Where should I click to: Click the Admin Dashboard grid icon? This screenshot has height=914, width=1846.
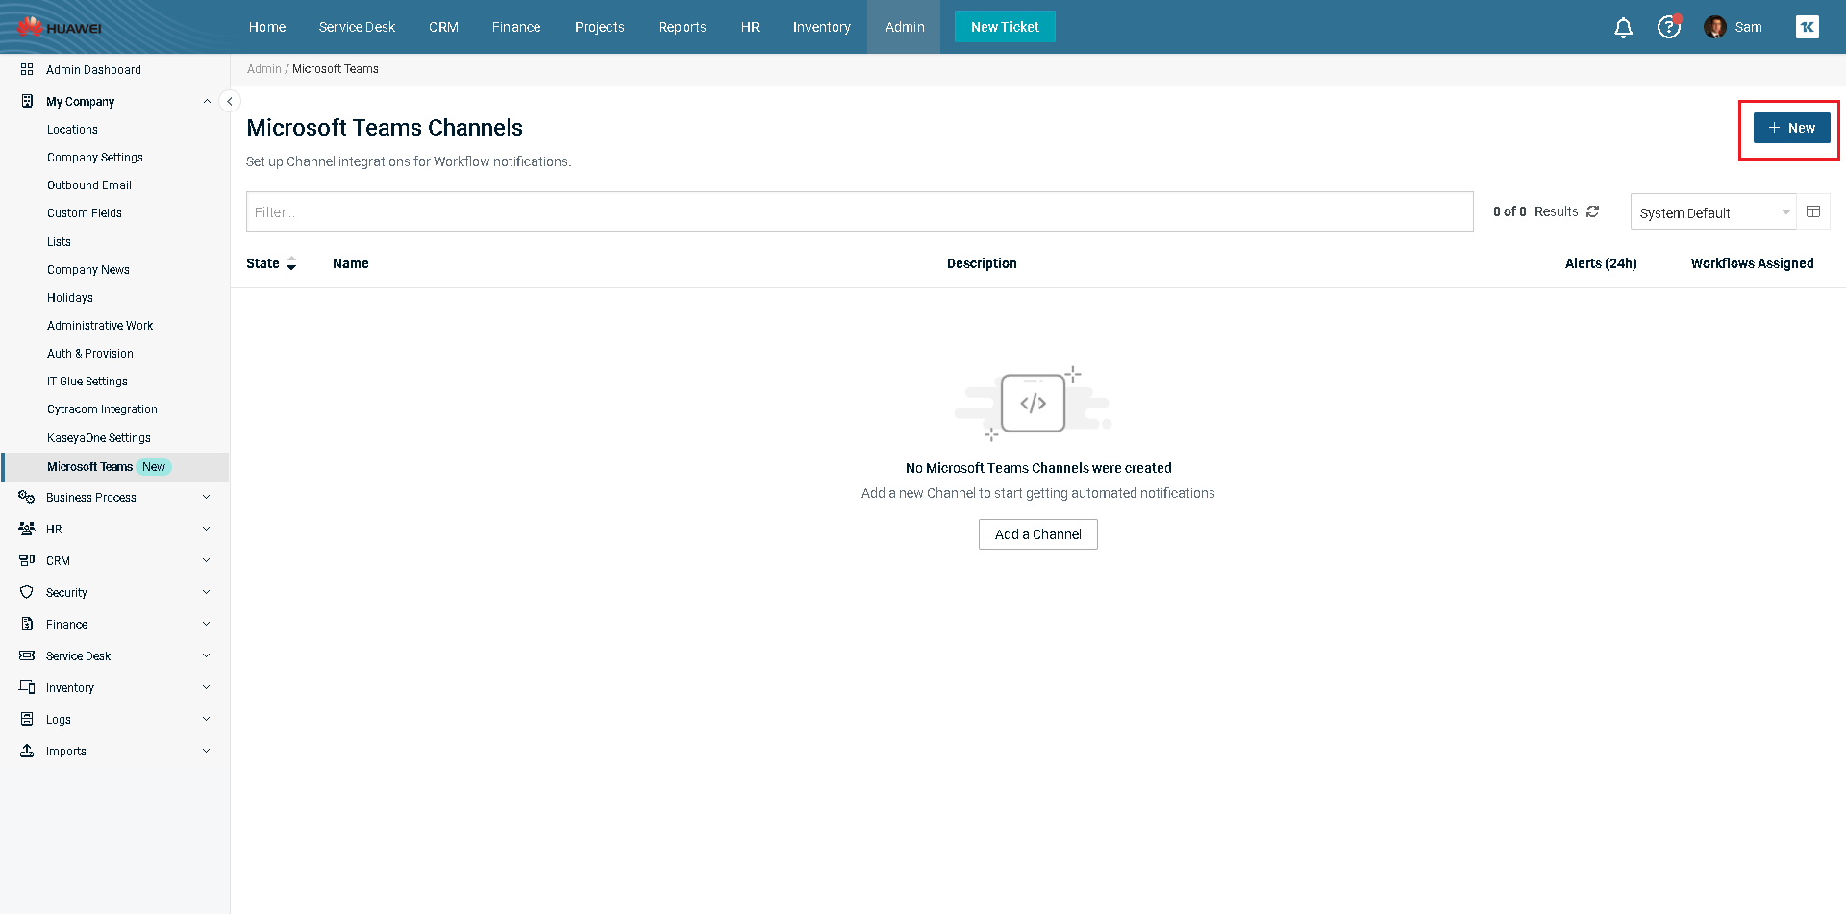click(27, 69)
